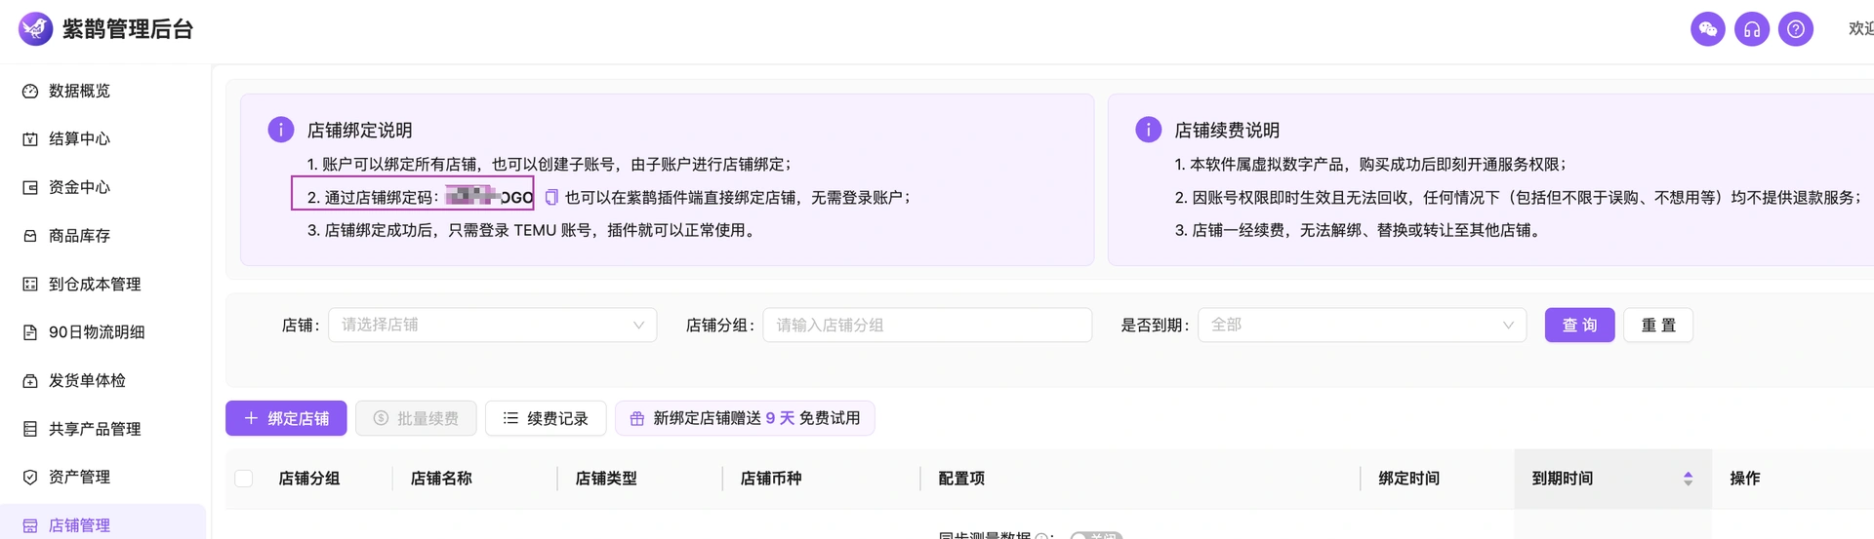Click the gift icon in trial banner
Viewport: 1874px width, 539px height.
point(637,418)
